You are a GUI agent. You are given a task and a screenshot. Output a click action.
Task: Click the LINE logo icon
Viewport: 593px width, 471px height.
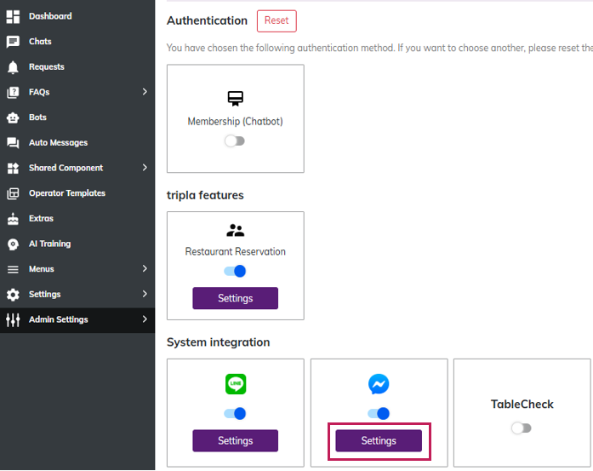tap(236, 385)
